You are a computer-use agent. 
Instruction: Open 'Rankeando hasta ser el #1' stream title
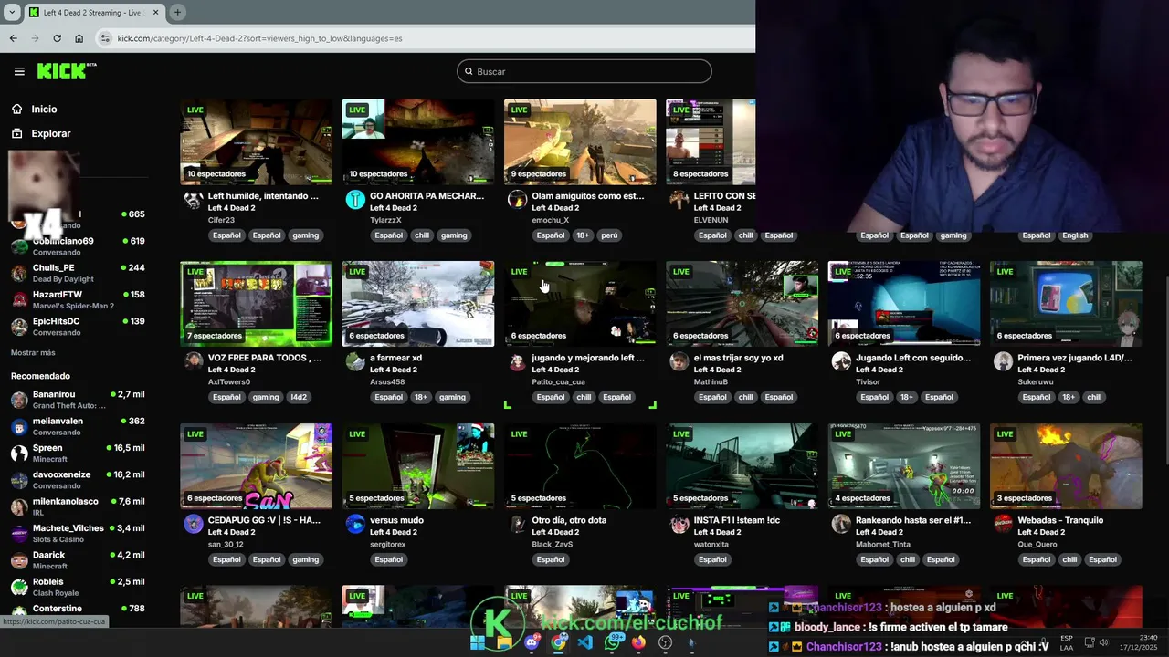913,520
